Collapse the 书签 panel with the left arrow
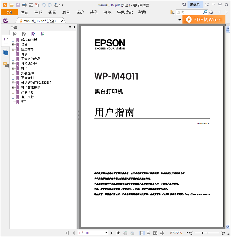Viewport: 231px width, 237px height. 74,27
